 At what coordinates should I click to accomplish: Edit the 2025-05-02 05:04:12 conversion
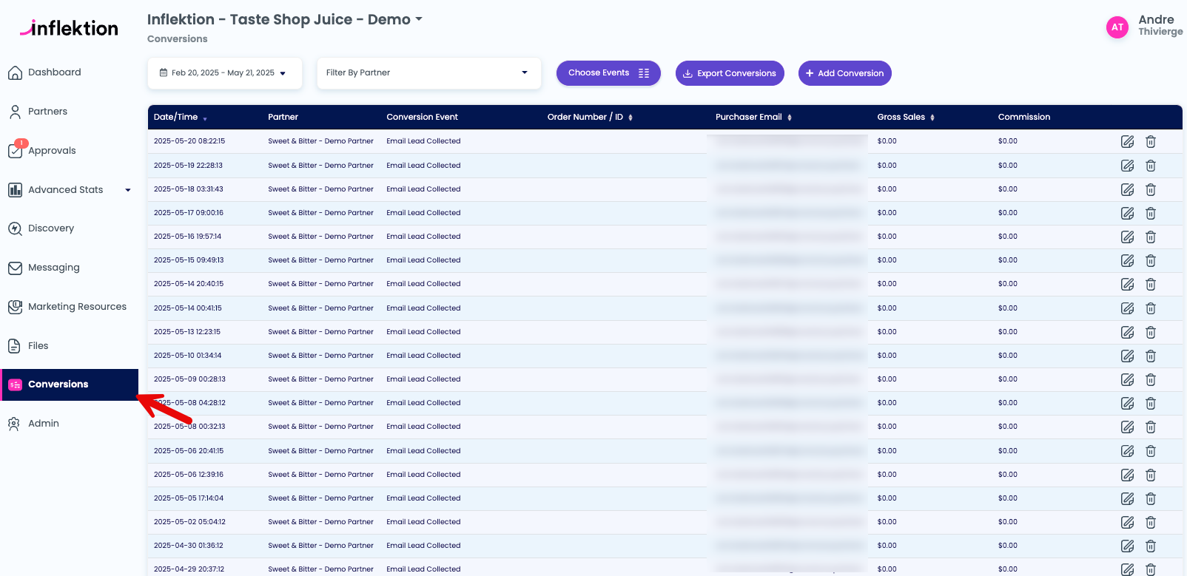point(1127,523)
